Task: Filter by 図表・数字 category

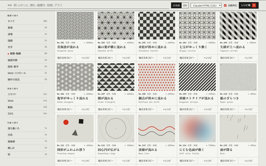Action: point(27,67)
